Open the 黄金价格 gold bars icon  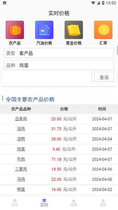coord(74,30)
